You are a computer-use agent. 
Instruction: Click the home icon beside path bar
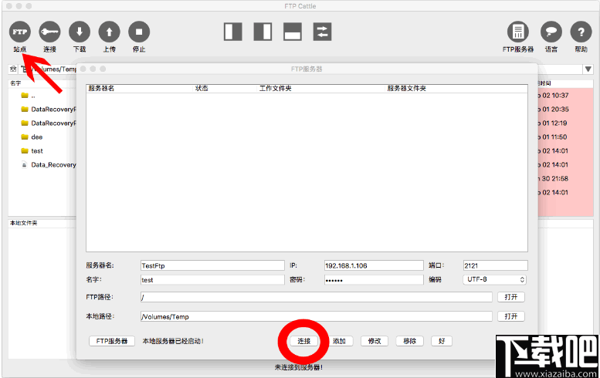(x=13, y=69)
